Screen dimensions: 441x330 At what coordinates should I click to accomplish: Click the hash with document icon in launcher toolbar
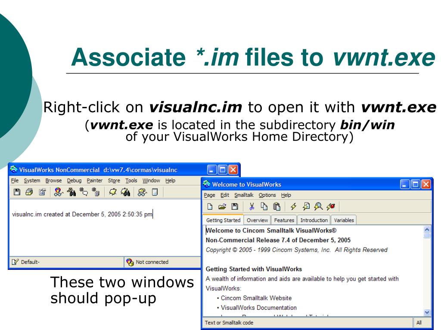[x=96, y=192]
